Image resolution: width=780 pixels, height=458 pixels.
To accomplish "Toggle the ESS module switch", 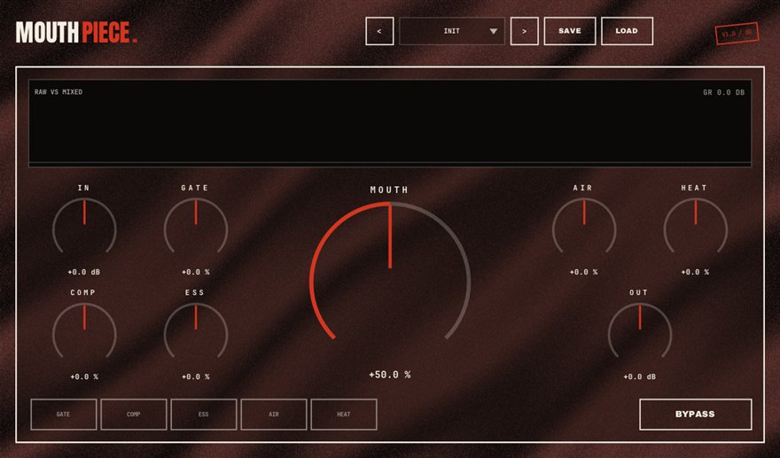I will 204,415.
